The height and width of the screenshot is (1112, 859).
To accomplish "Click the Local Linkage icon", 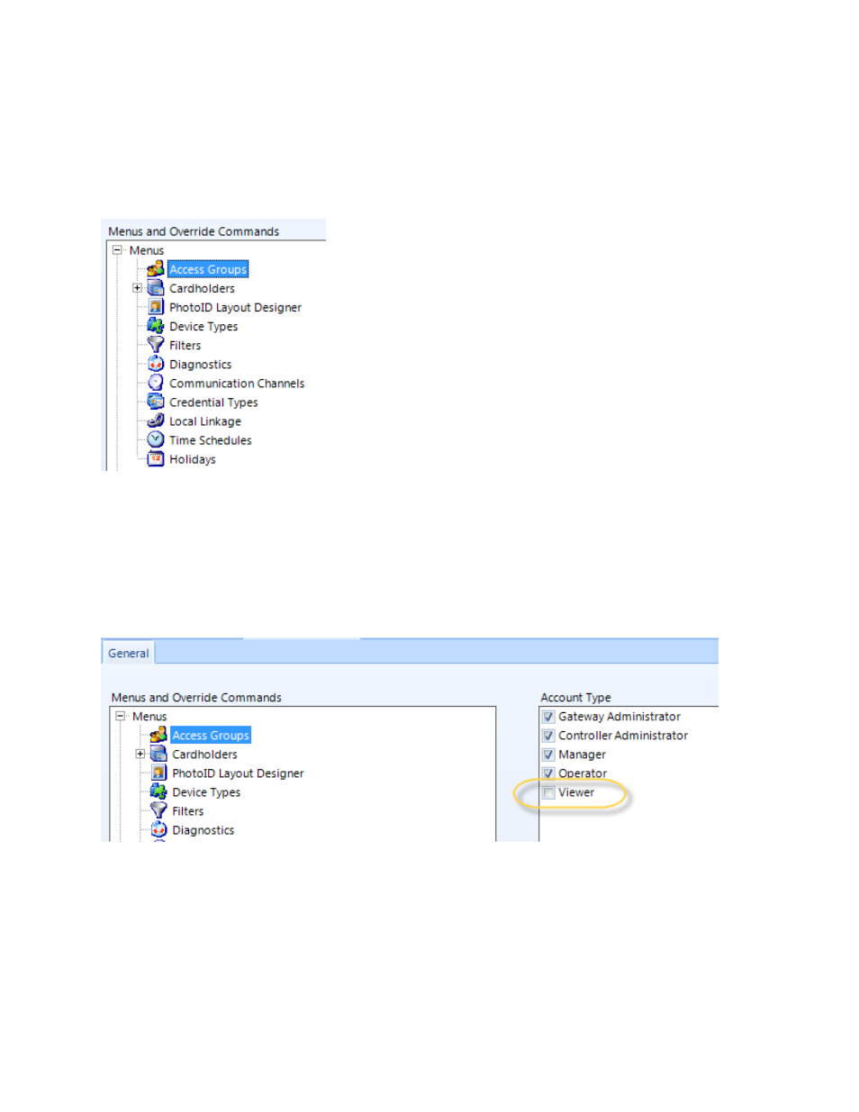I will pos(156,420).
